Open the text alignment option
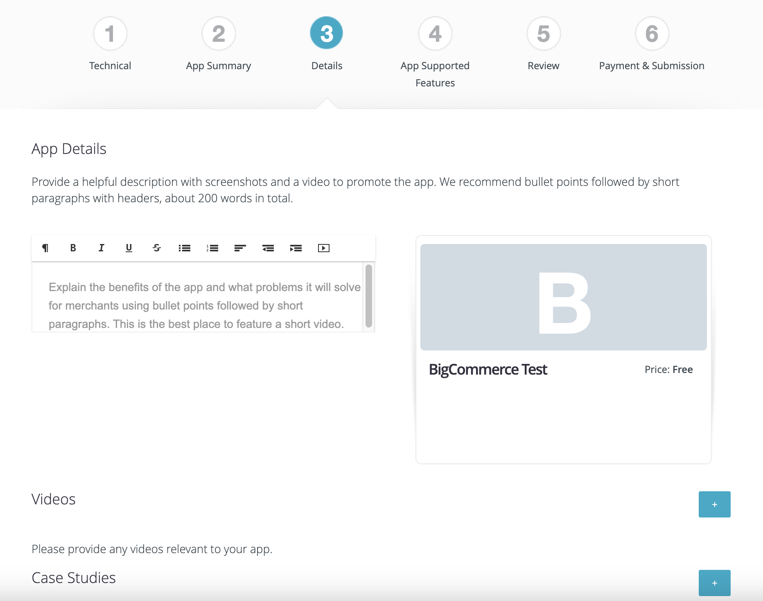This screenshot has height=601, width=763. (240, 248)
